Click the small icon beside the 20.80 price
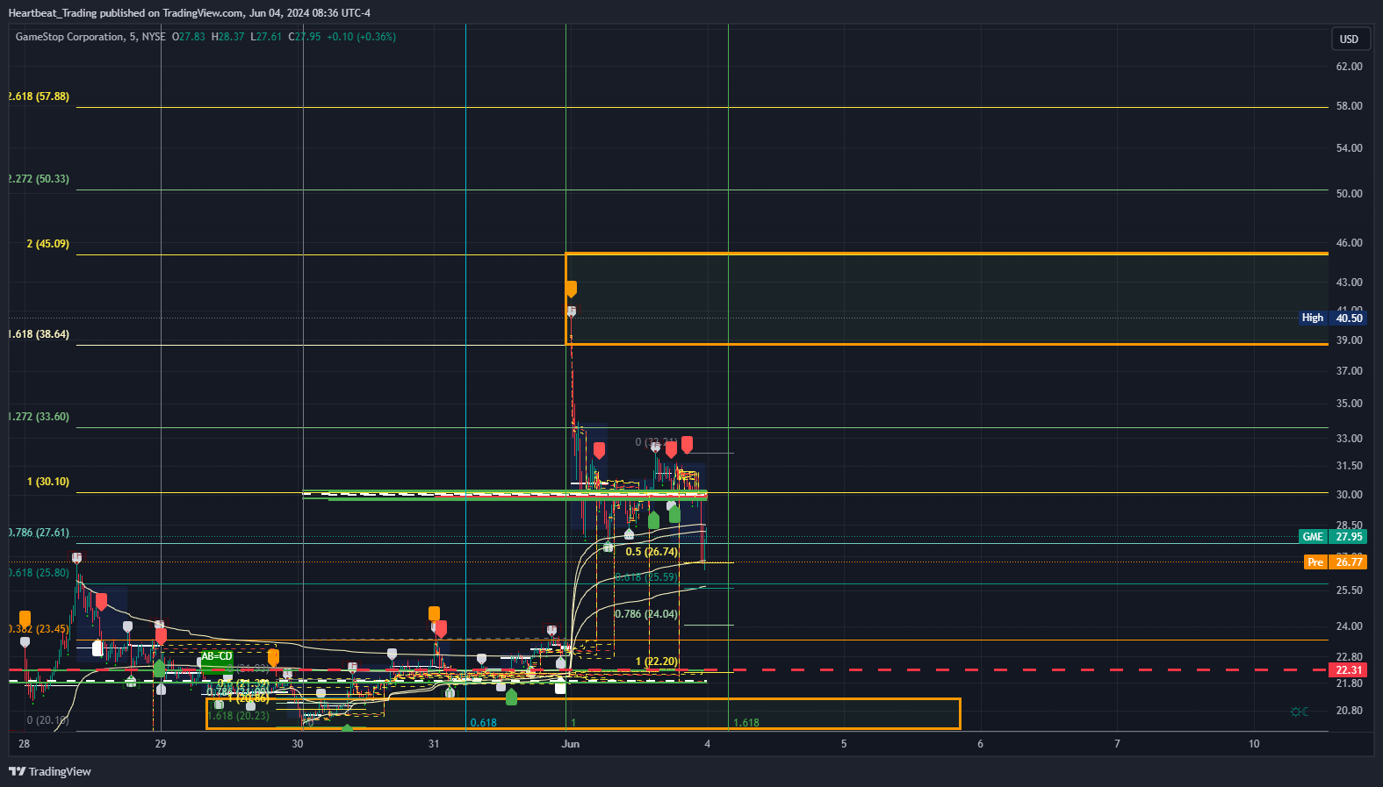 tap(1300, 712)
